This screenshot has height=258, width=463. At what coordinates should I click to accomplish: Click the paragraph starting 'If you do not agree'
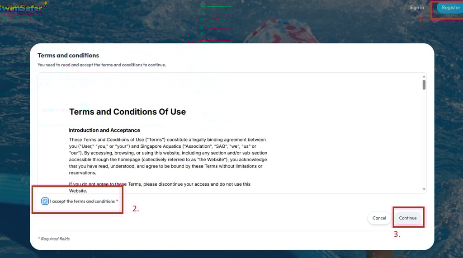pos(160,188)
